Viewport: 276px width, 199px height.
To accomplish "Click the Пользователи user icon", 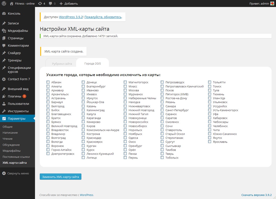I will (4, 104).
